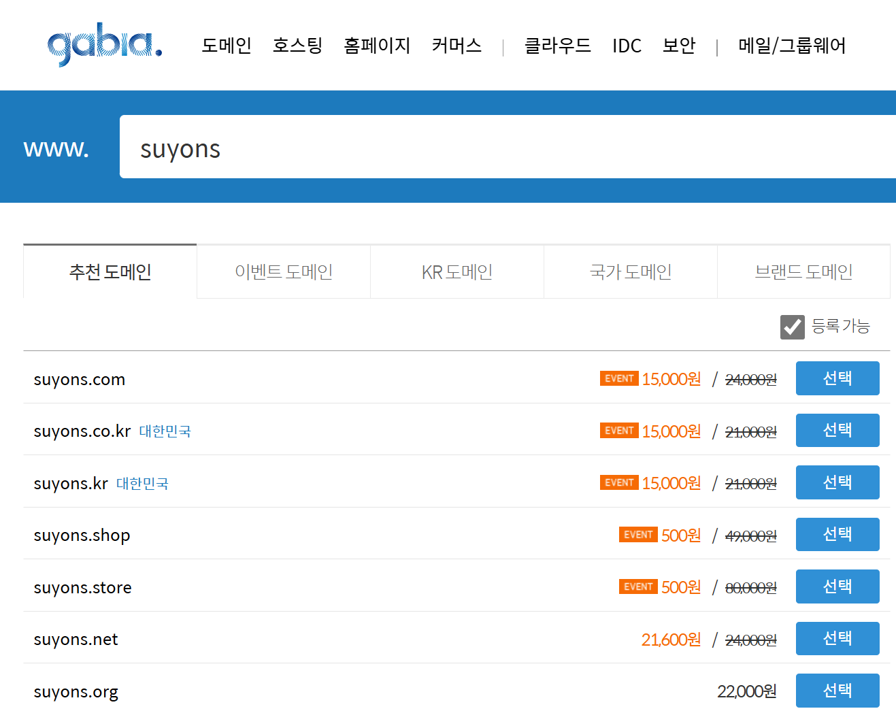Image resolution: width=896 pixels, height=711 pixels.
Task: Click the suyons.com domain name
Action: 80,380
